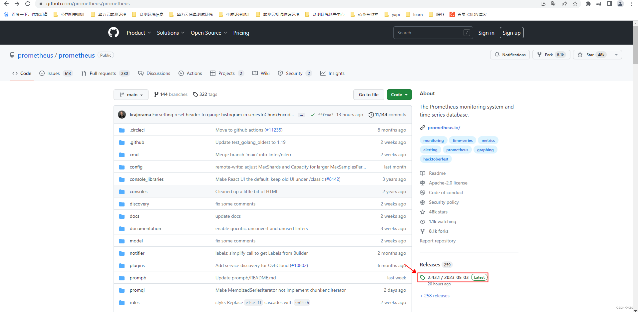
Task: Click the Report repository link
Action: pyautogui.click(x=438, y=241)
